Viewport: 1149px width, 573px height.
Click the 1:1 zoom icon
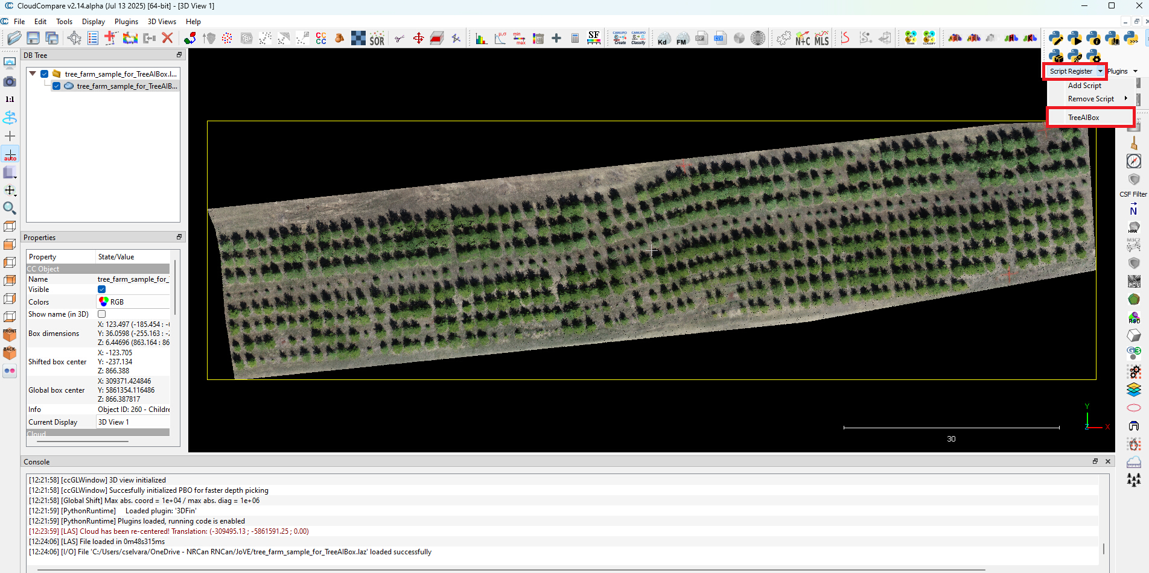coord(10,99)
